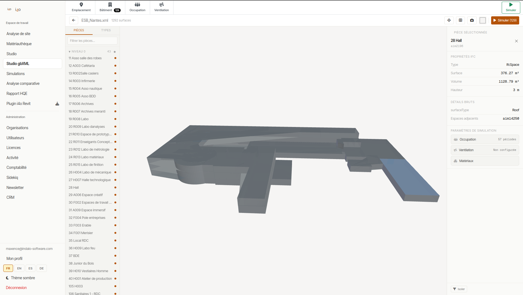Launch the orange Simuler (129) button
Screen dimensions: 523x295
505,20
